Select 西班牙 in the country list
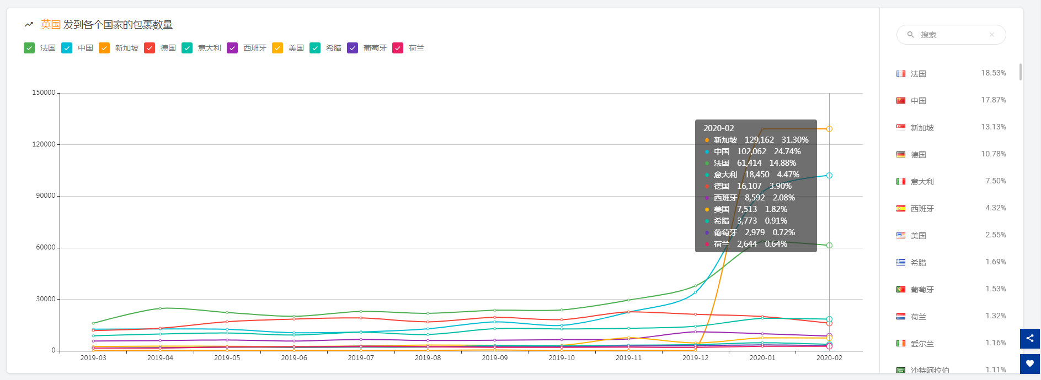The height and width of the screenshot is (380, 1041). [922, 209]
